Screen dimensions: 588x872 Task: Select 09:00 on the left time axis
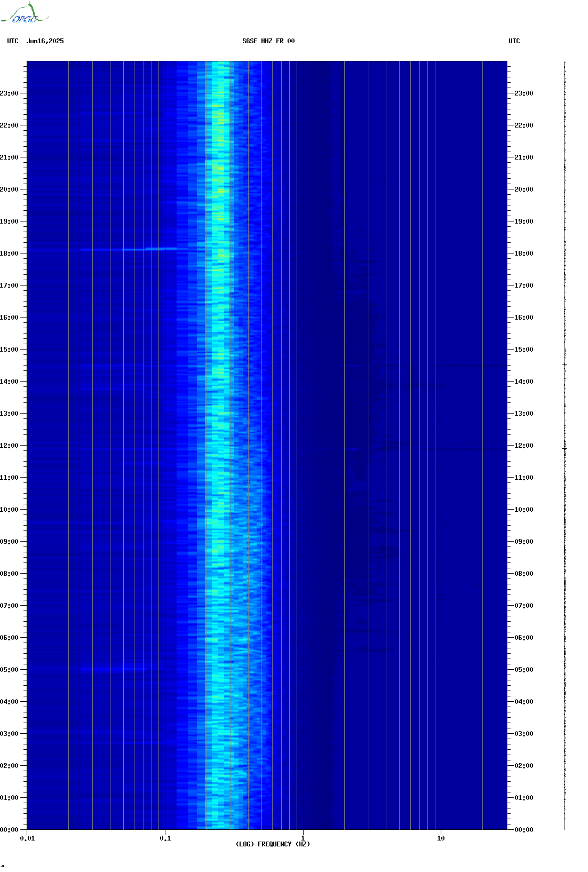[x=9, y=542]
